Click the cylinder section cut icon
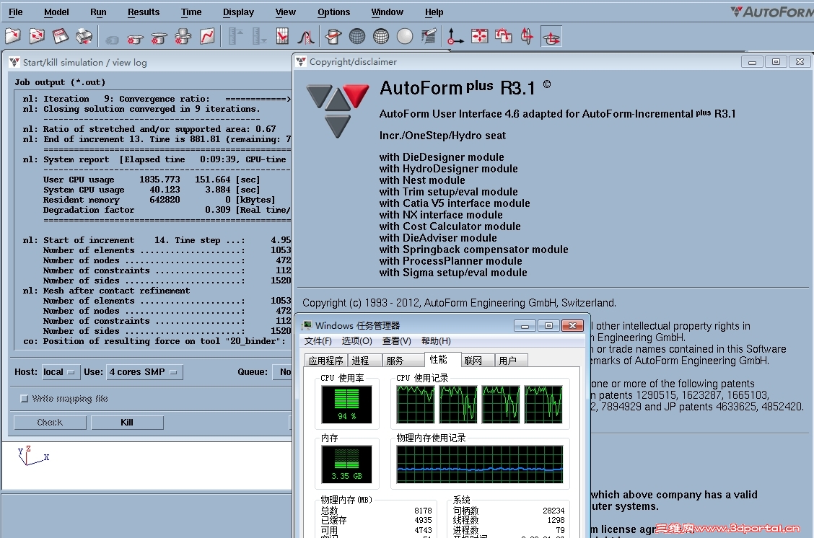Image resolution: width=814 pixels, height=538 pixels. tap(333, 36)
